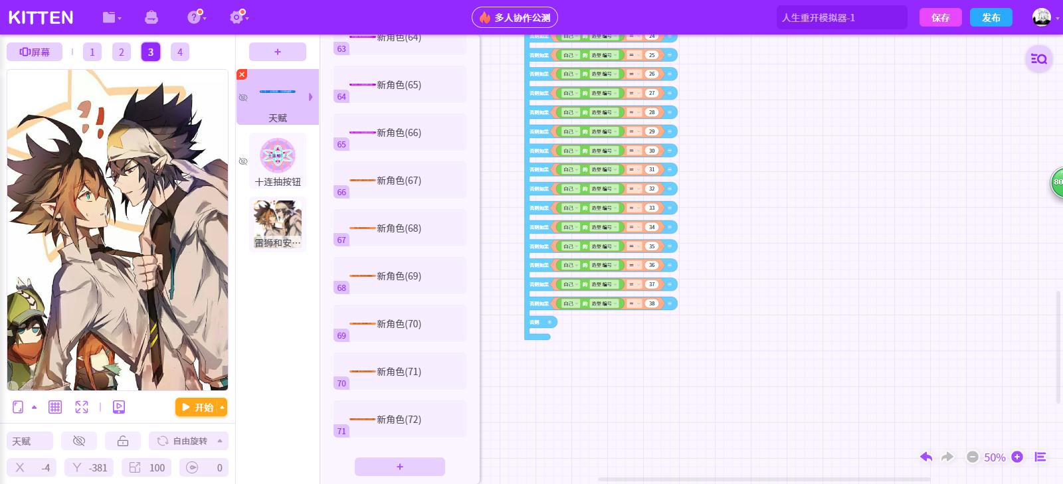The height and width of the screenshot is (484, 1063).
Task: Enter fullscreen stage view
Action: pyautogui.click(x=82, y=407)
